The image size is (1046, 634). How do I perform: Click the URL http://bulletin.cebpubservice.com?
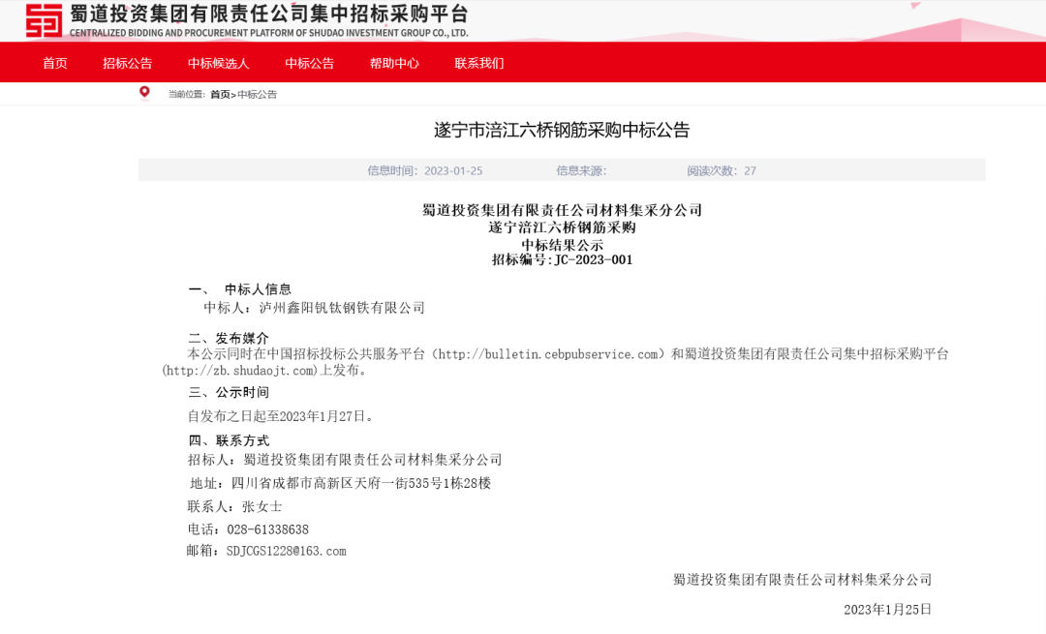(x=550, y=354)
